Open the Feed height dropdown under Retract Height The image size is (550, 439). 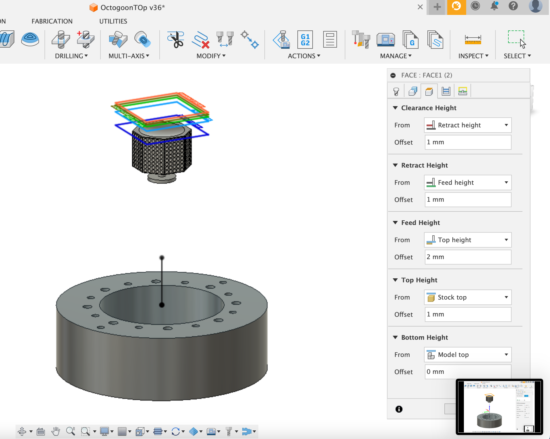click(507, 182)
